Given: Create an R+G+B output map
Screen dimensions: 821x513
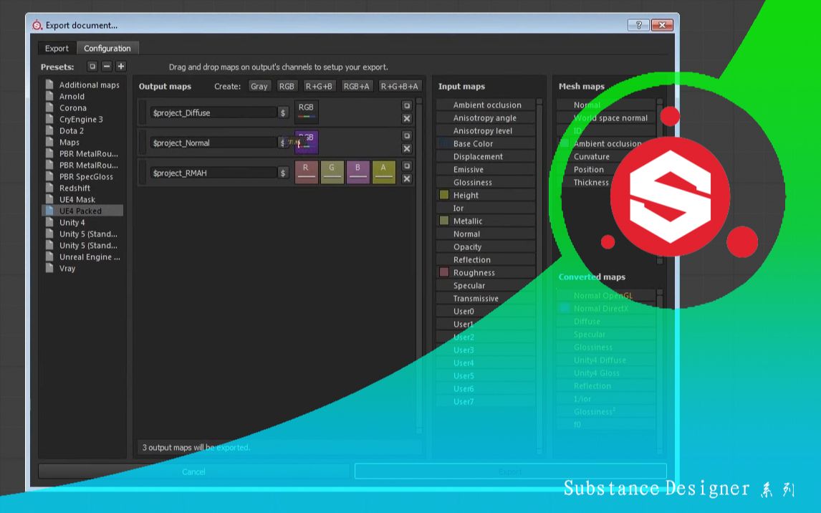Looking at the screenshot, I should (x=319, y=87).
